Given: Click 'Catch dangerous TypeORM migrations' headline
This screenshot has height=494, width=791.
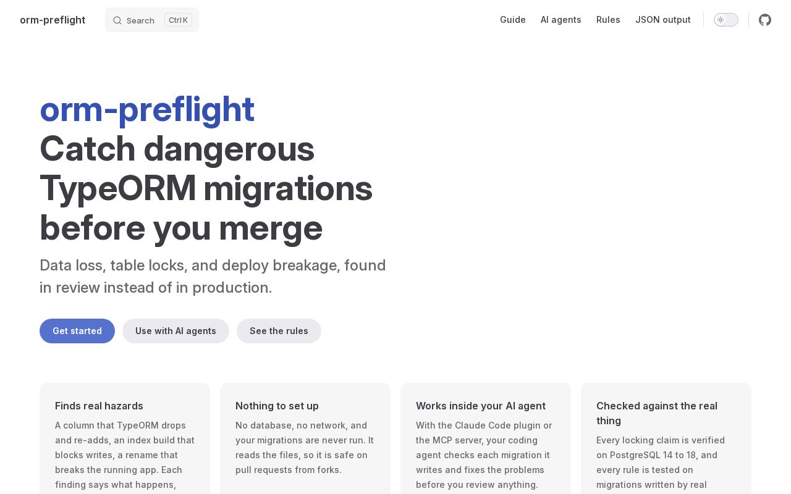Looking at the screenshot, I should click(x=206, y=188).
